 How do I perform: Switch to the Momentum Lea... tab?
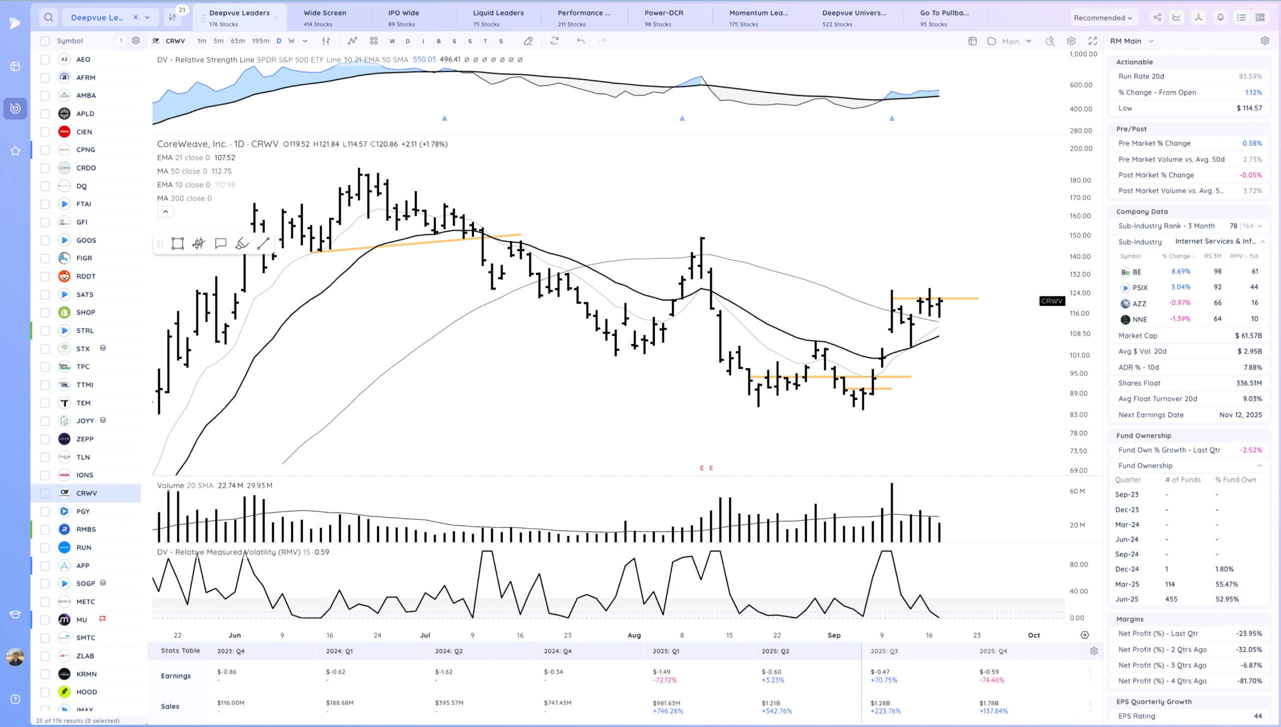click(759, 18)
